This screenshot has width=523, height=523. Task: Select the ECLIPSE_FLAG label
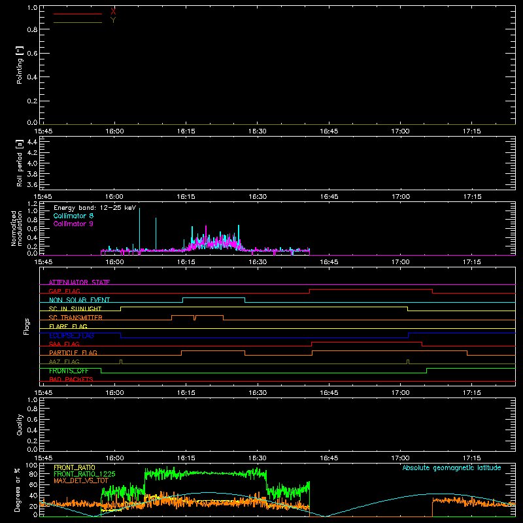coord(71,335)
